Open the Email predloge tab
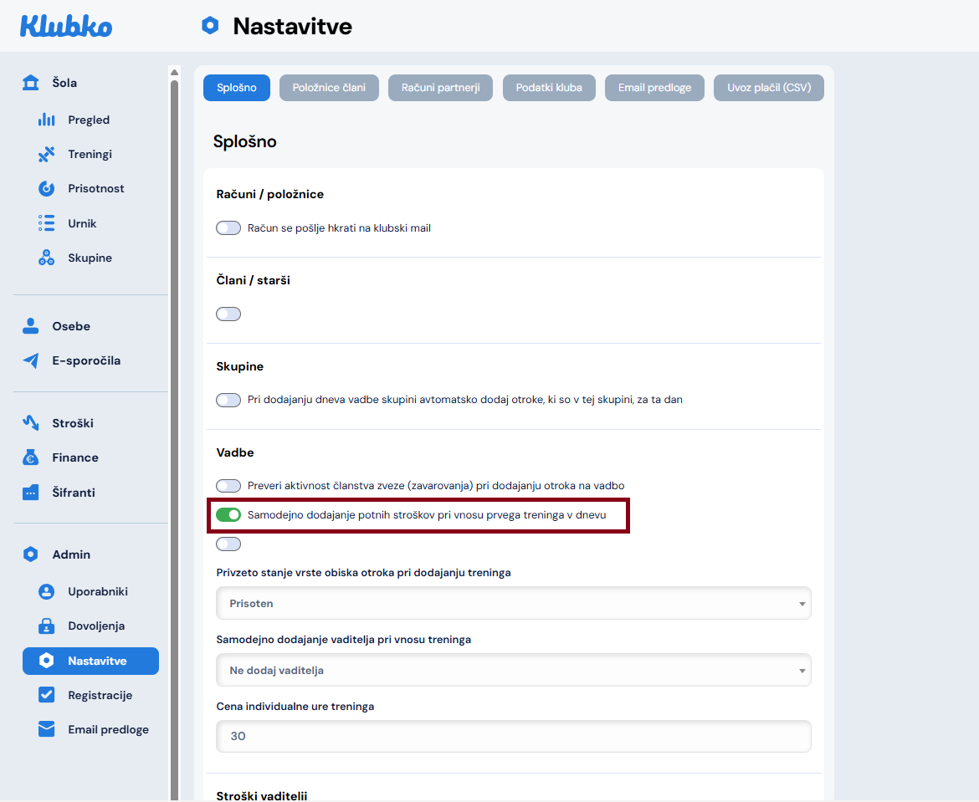 tap(654, 88)
